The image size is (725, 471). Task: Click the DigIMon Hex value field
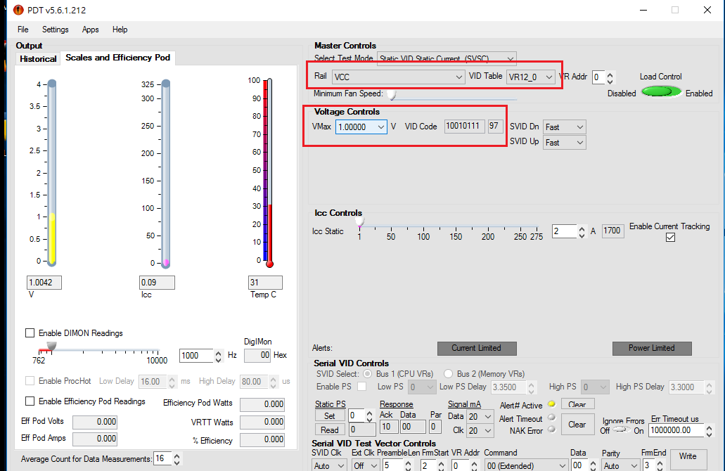tap(257, 356)
